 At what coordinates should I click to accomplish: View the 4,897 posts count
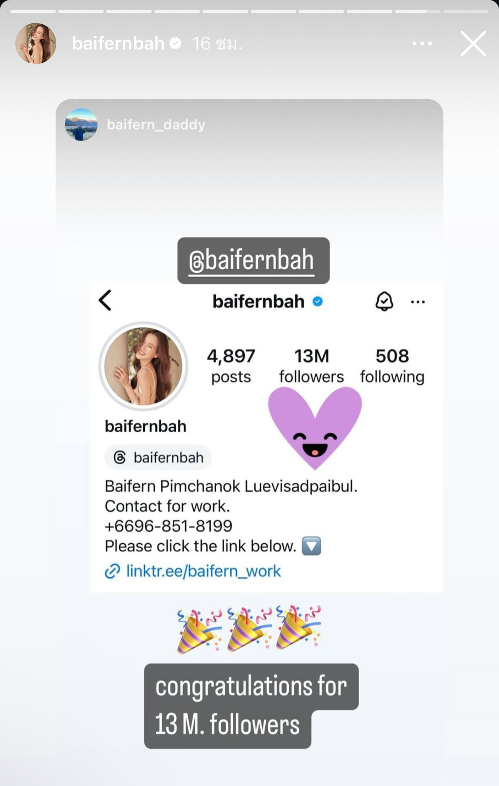coord(231,366)
